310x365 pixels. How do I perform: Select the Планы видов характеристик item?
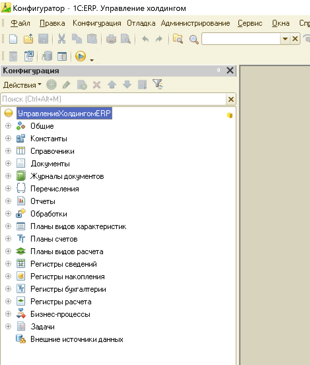(79, 226)
